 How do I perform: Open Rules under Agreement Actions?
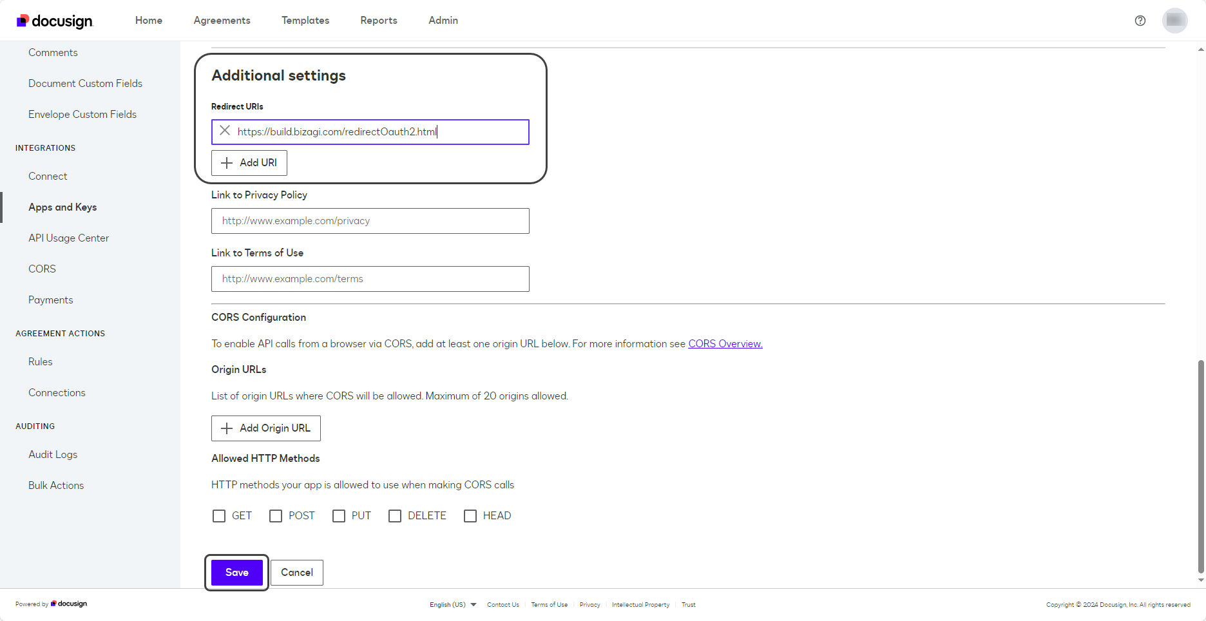tap(40, 362)
